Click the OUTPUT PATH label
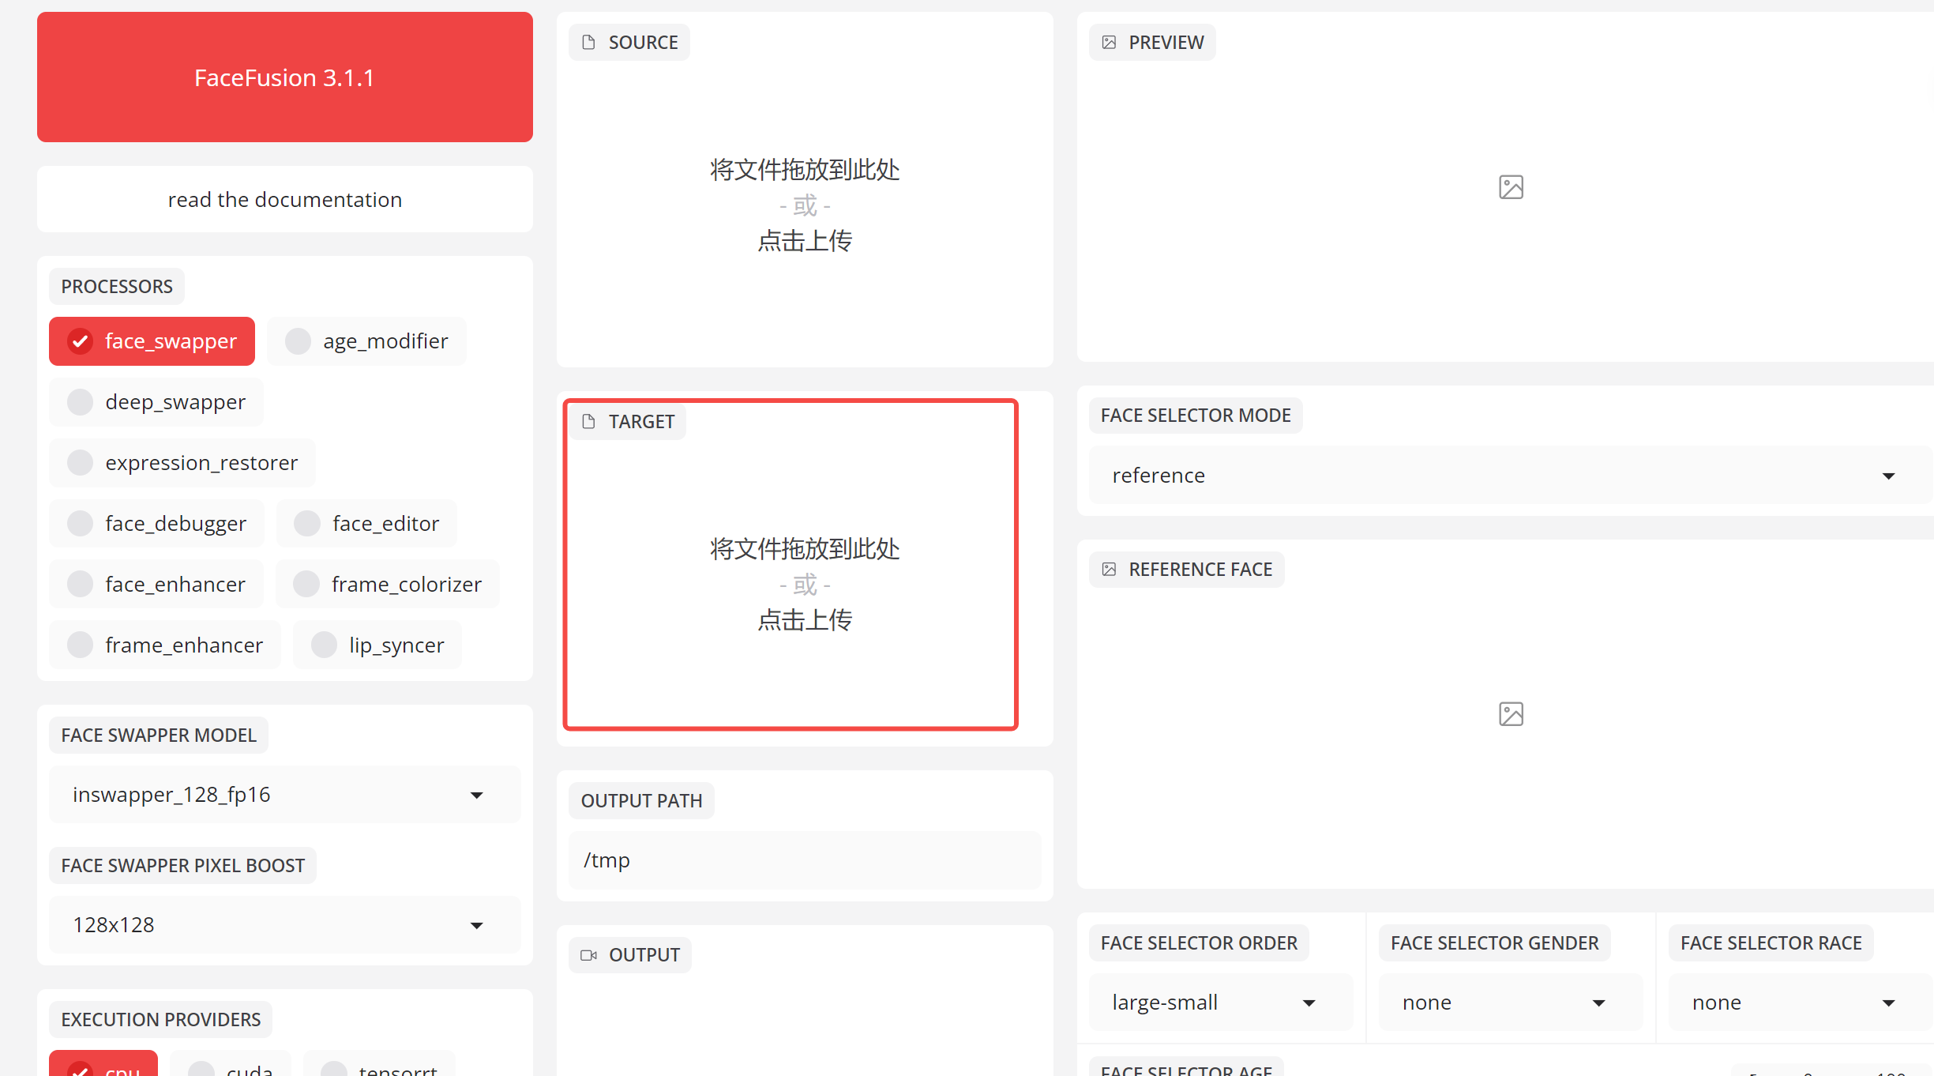This screenshot has height=1076, width=1934. click(x=641, y=801)
